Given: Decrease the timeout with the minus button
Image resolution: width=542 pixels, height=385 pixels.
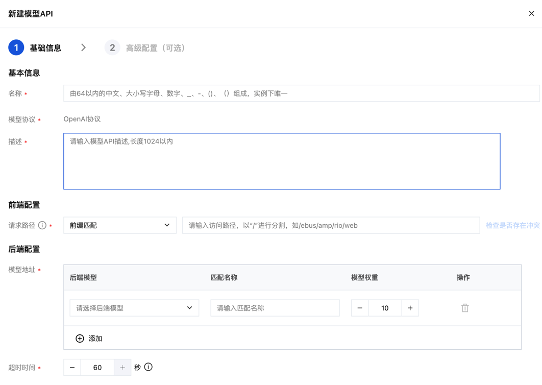Looking at the screenshot, I should [72, 367].
